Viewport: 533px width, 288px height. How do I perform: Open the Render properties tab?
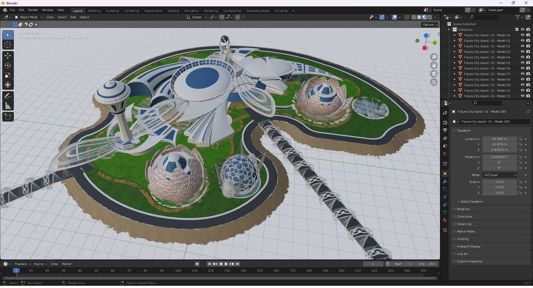click(x=445, y=122)
